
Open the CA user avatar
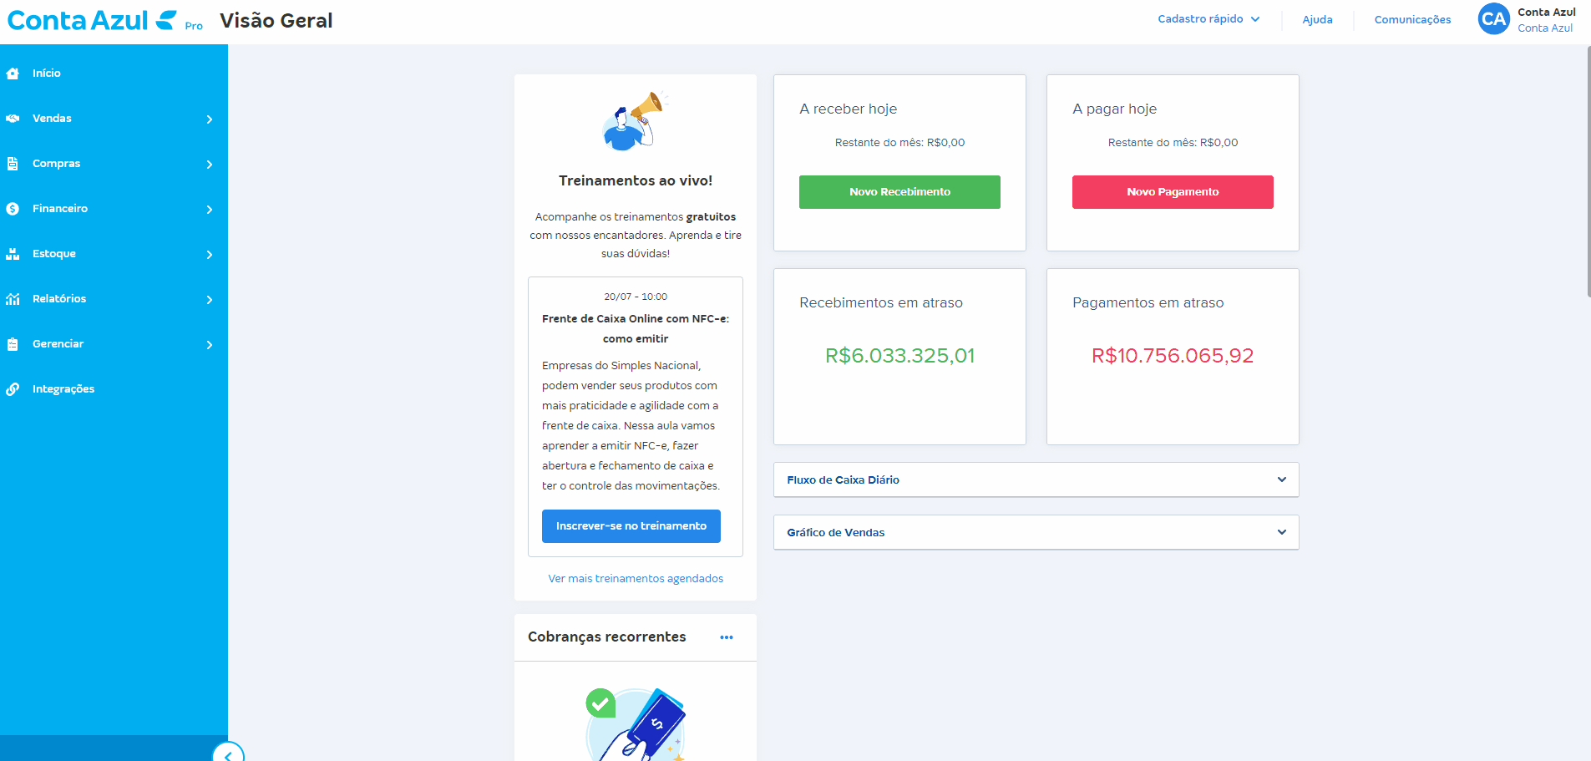point(1493,19)
